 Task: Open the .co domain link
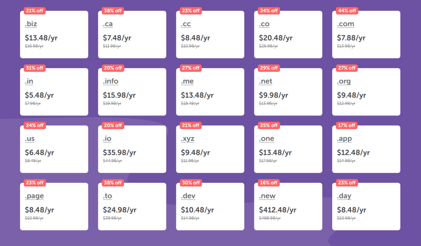click(x=264, y=24)
